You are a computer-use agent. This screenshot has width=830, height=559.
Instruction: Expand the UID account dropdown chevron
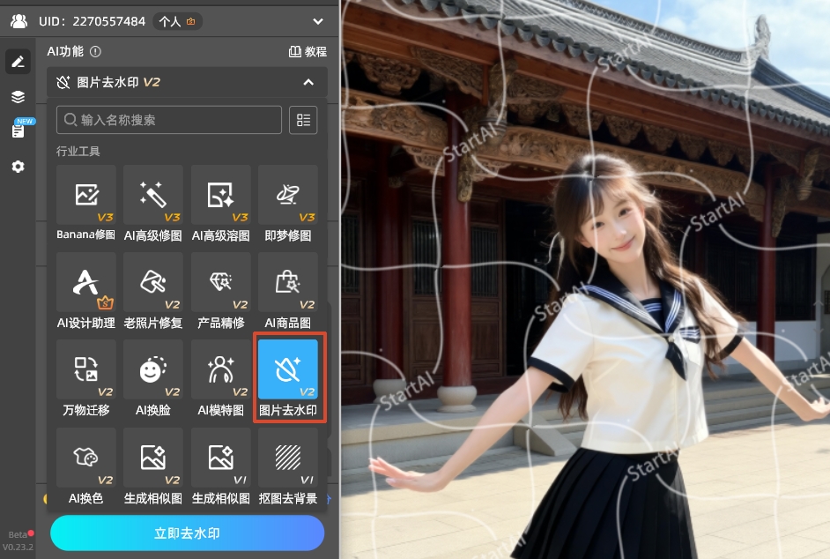pos(318,21)
